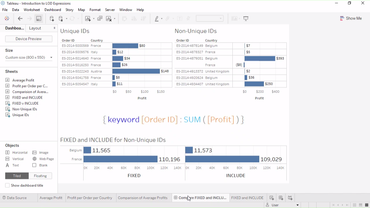Open the Show Me panel

tap(351, 18)
